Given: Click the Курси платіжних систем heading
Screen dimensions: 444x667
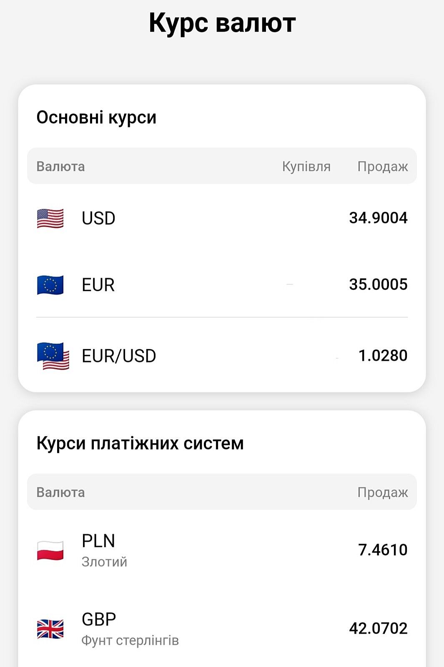Looking at the screenshot, I should point(140,443).
